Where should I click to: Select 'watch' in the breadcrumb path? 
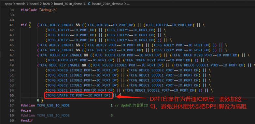pyautogui.click(x=21, y=4)
